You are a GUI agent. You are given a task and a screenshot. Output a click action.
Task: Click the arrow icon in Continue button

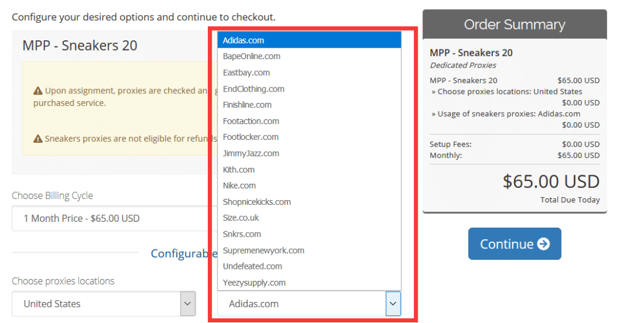coord(544,244)
